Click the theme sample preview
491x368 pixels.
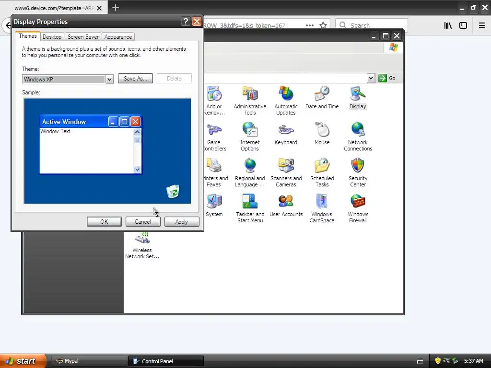click(x=107, y=151)
